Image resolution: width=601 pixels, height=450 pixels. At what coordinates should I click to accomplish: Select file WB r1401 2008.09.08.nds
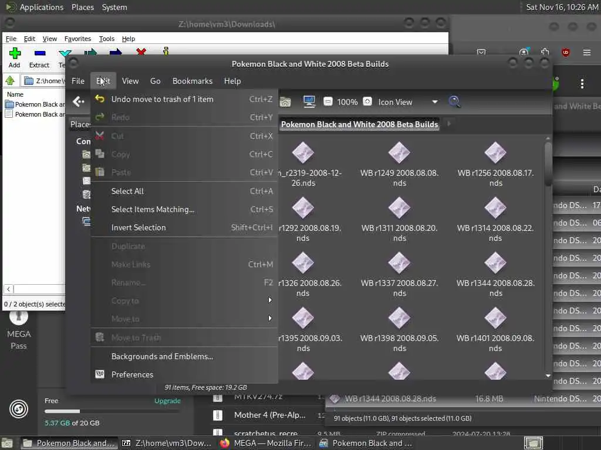495,330
